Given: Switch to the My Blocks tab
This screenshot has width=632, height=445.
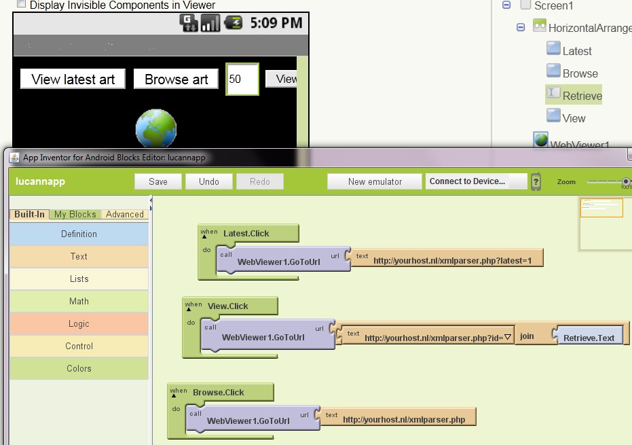Looking at the screenshot, I should tap(75, 214).
